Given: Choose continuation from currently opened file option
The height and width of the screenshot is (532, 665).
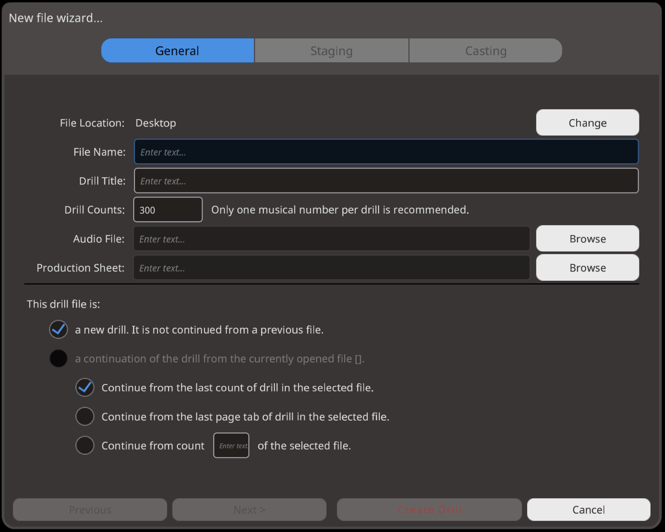Looking at the screenshot, I should pyautogui.click(x=59, y=359).
